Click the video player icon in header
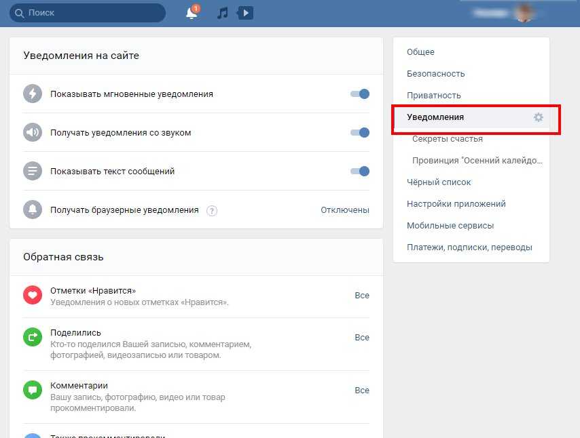 (x=245, y=13)
